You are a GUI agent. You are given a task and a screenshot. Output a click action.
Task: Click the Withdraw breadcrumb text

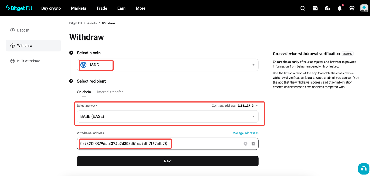pyautogui.click(x=108, y=23)
